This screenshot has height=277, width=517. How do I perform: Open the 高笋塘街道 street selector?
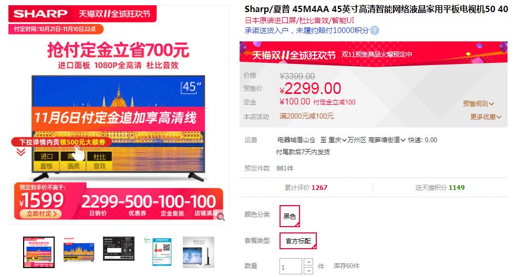tap(386, 140)
